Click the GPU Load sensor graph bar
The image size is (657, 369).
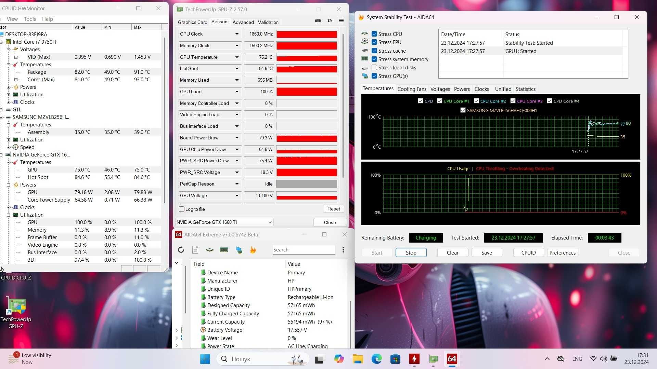coord(307,92)
